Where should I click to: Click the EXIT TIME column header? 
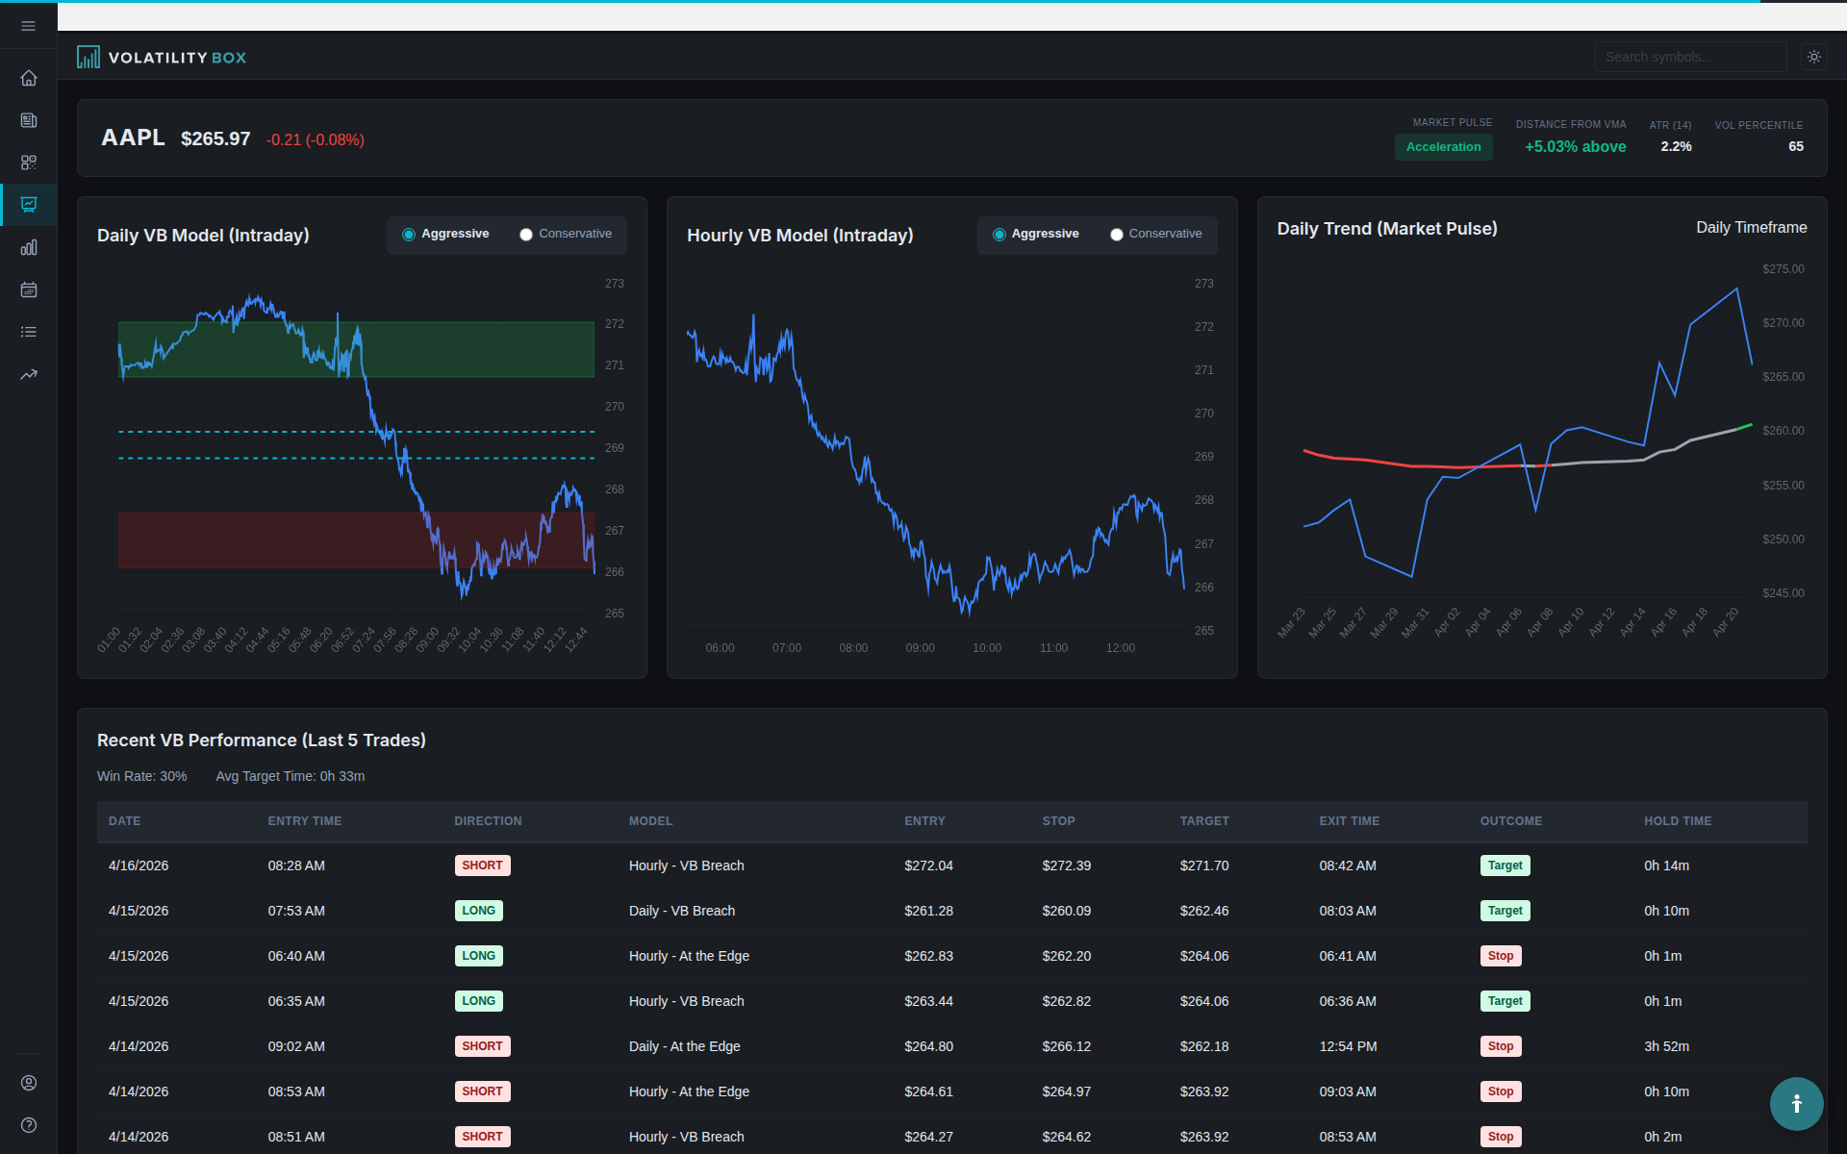click(x=1349, y=821)
